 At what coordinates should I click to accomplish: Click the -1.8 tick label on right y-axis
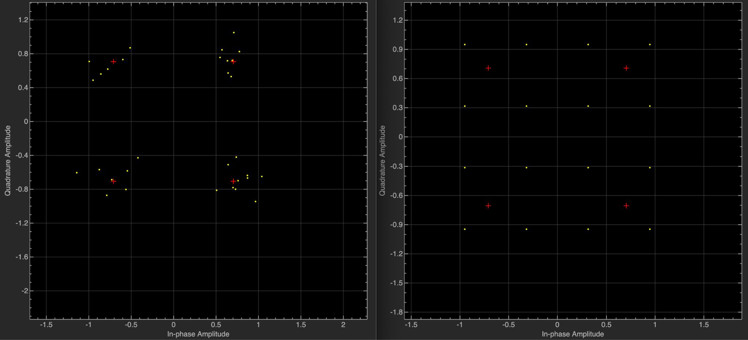coord(396,312)
